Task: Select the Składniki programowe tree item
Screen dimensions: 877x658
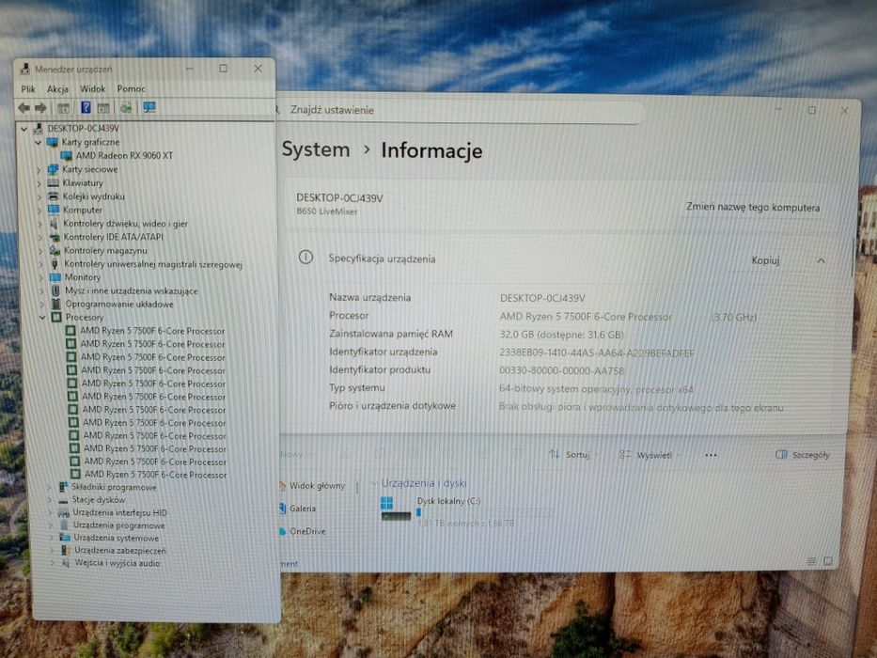Action: (x=114, y=487)
